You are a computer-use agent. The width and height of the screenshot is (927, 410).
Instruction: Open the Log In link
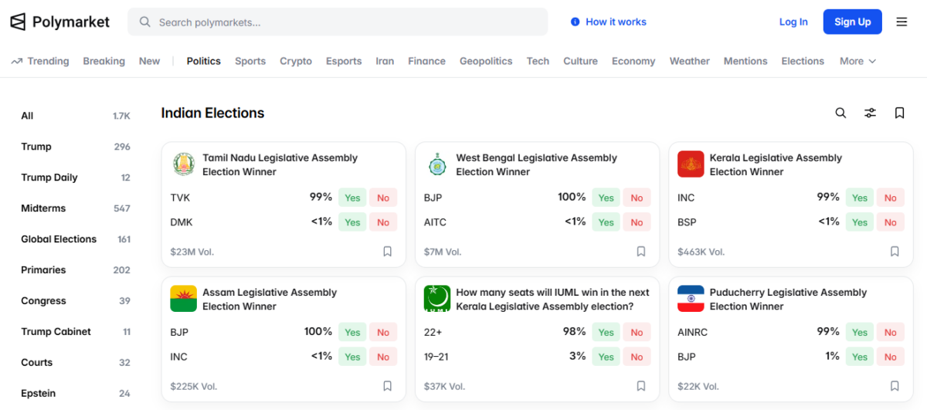coord(793,22)
